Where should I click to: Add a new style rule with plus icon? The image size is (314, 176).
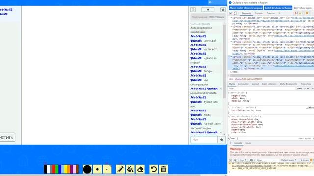(x=313, y=88)
